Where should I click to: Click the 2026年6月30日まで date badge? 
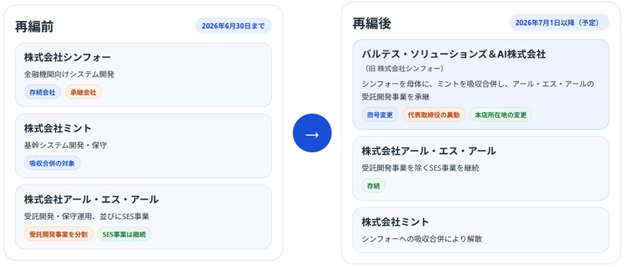(233, 25)
